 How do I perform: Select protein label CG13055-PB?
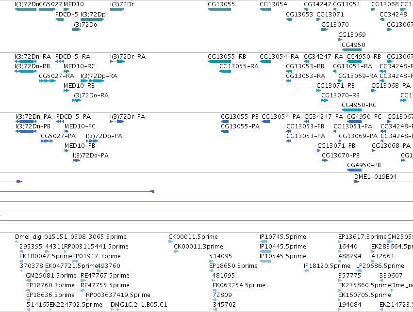tap(240, 117)
